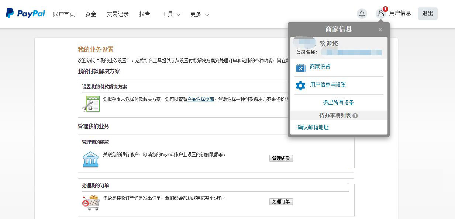Open the 资金 menu item
Screen dimensions: 455x219
pyautogui.click(x=91, y=14)
